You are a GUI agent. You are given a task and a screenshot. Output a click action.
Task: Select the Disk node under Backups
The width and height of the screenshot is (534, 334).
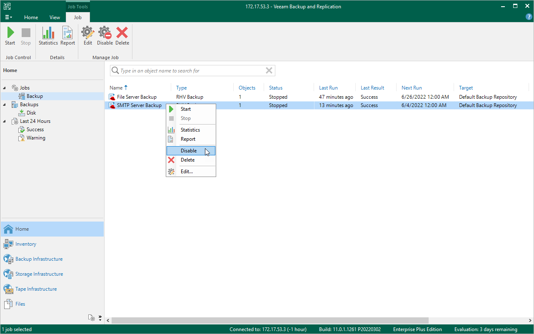[x=31, y=113]
